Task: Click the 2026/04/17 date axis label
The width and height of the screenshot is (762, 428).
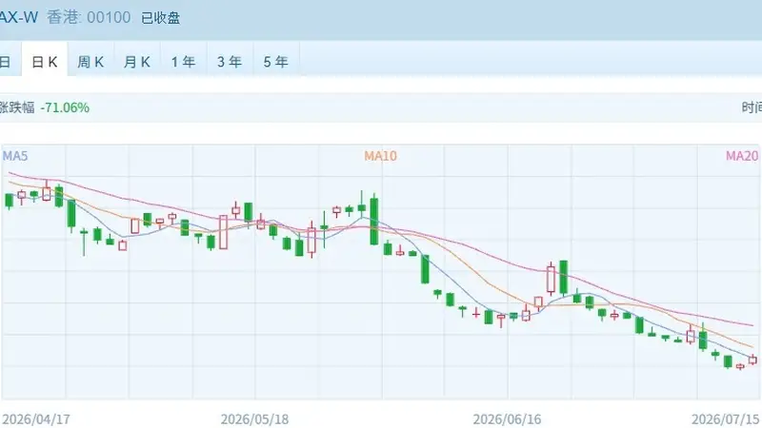Action: 36,419
